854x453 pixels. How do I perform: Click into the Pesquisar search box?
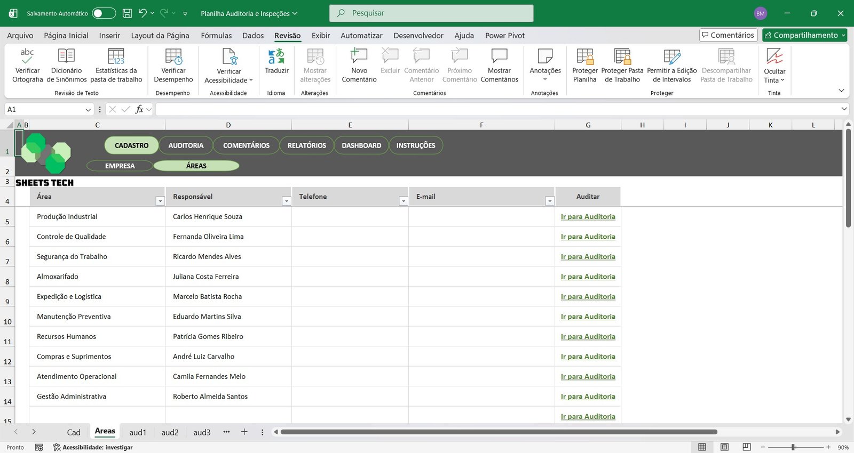coord(431,13)
